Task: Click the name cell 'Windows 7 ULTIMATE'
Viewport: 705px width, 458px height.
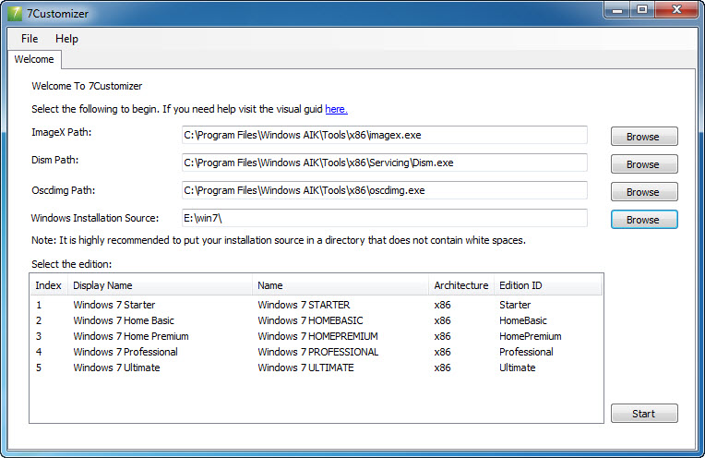Action: [x=305, y=368]
